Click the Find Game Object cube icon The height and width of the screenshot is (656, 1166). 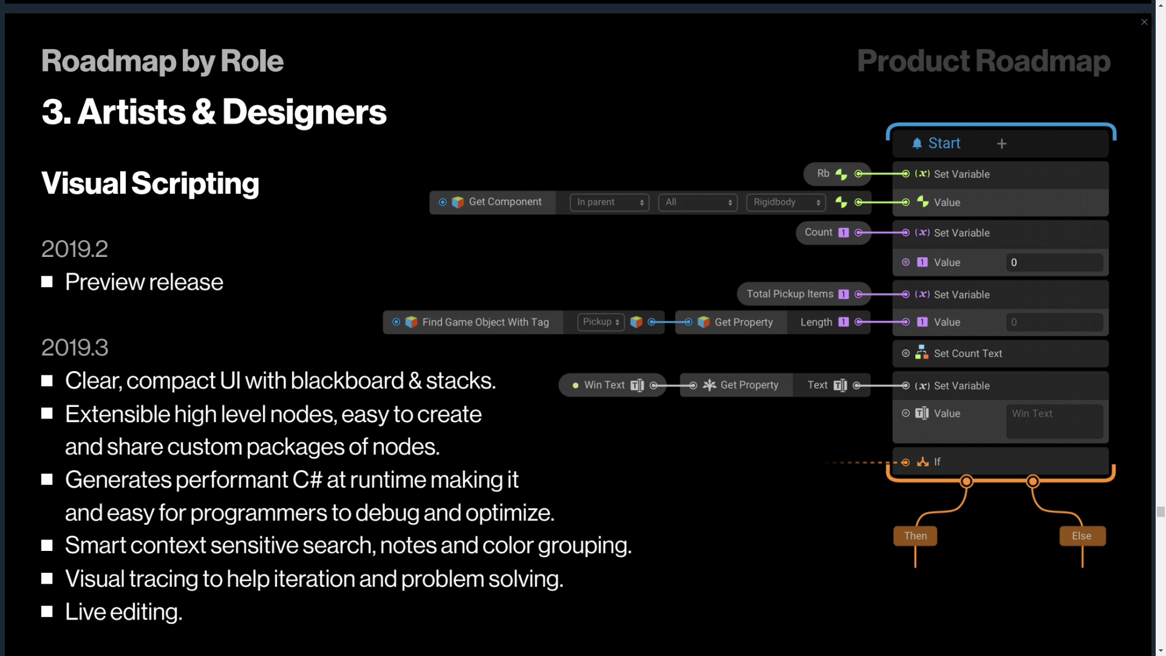point(411,322)
